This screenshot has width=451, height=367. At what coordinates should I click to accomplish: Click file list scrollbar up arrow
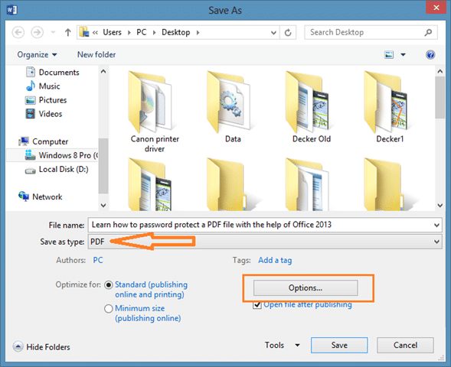tap(440, 71)
